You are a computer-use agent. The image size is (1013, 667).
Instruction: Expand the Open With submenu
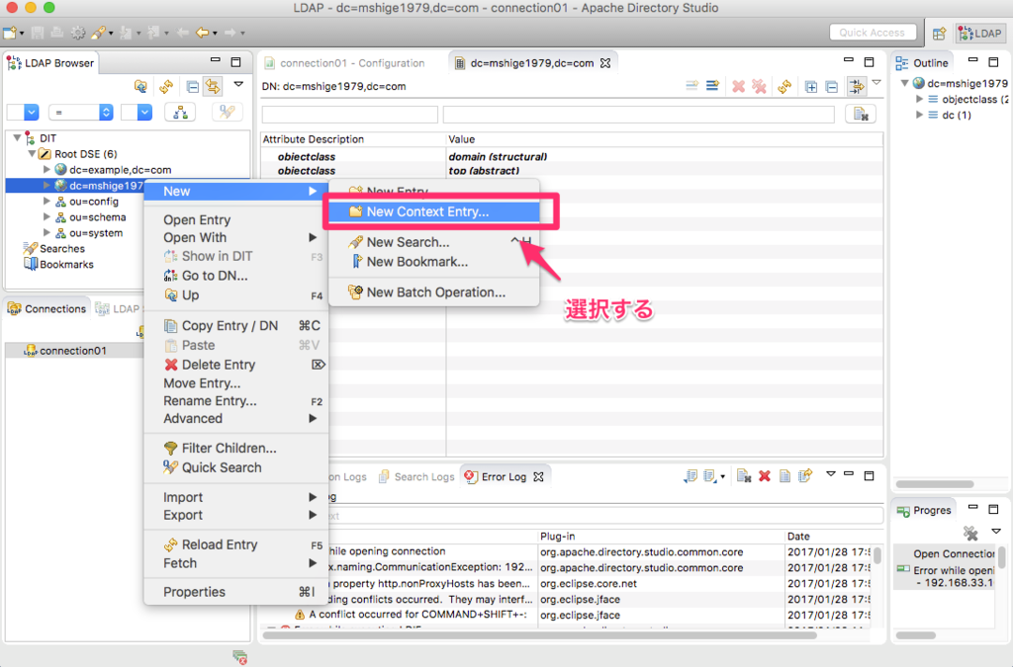[235, 237]
